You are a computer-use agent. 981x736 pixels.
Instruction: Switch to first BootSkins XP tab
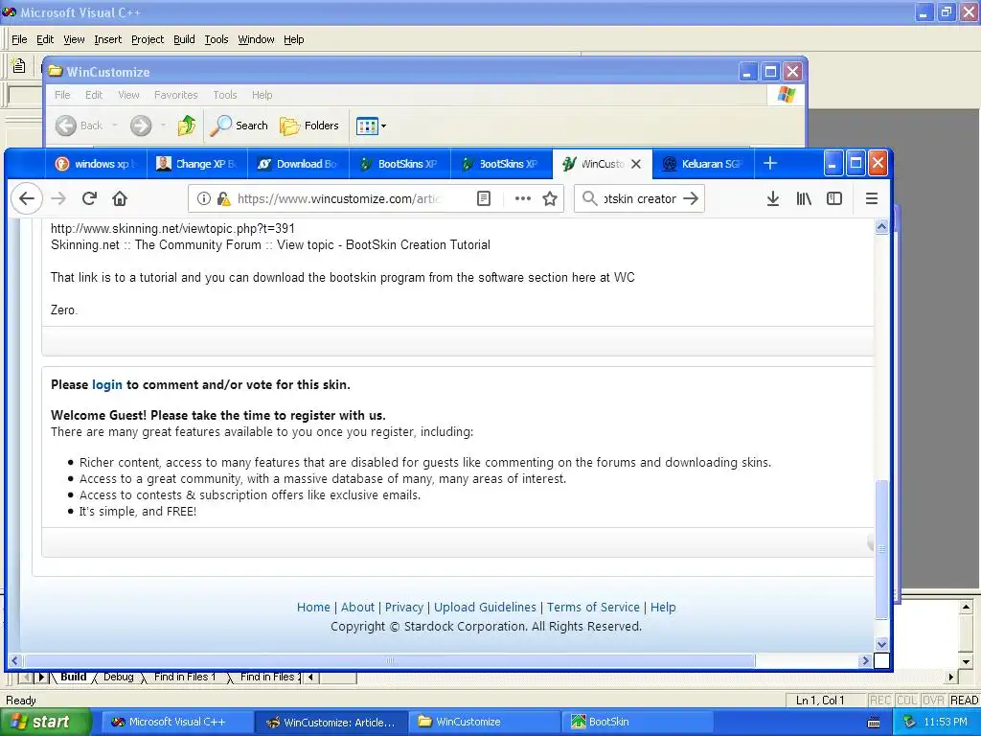click(x=399, y=164)
